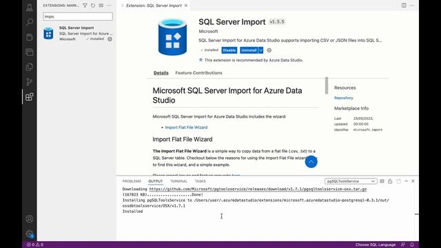Screen dimensions: 441x248
Task: Open the Repository link under Resources
Action: coord(343,98)
